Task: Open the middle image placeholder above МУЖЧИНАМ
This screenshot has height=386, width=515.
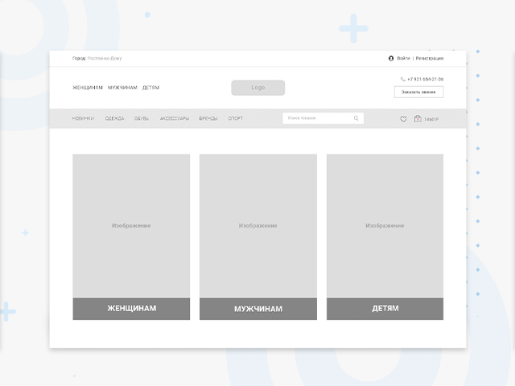Action: pyautogui.click(x=258, y=226)
